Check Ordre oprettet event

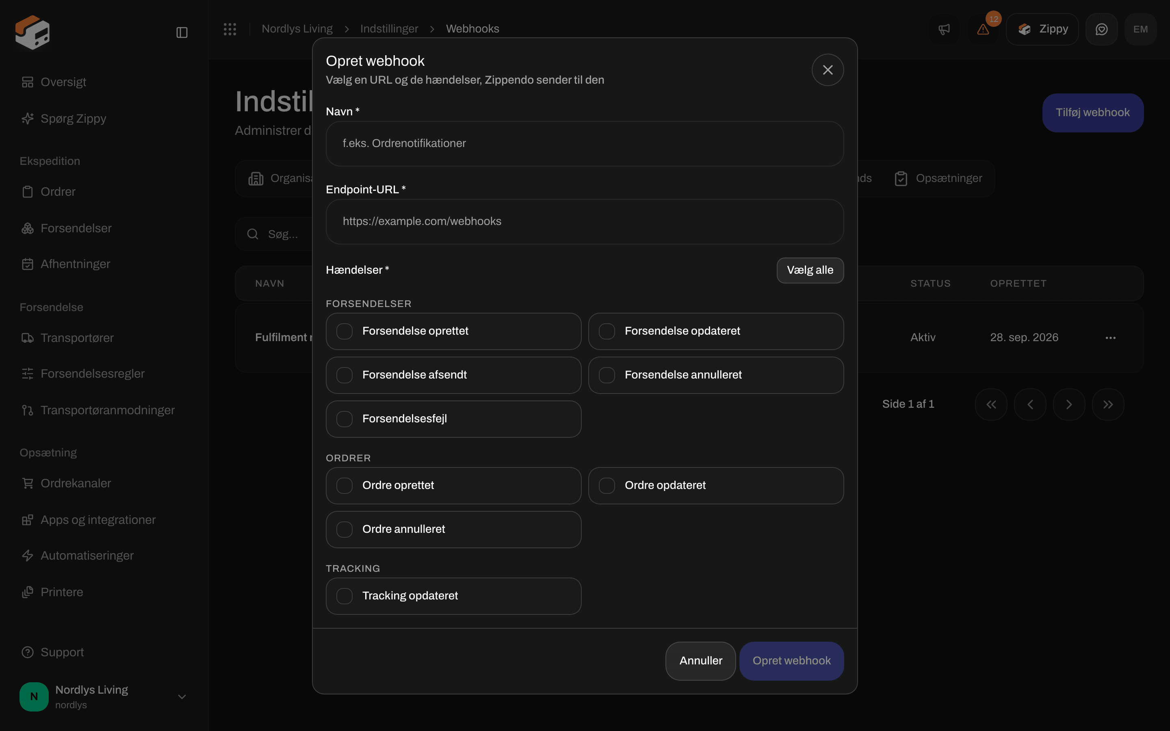point(453,485)
